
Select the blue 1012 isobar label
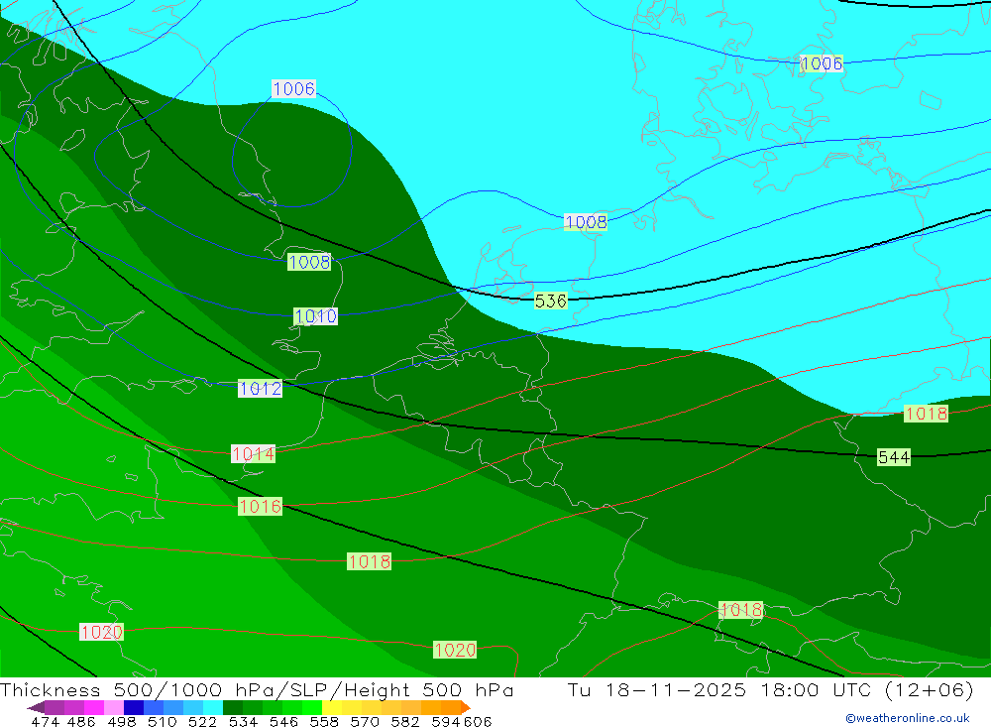(x=260, y=388)
